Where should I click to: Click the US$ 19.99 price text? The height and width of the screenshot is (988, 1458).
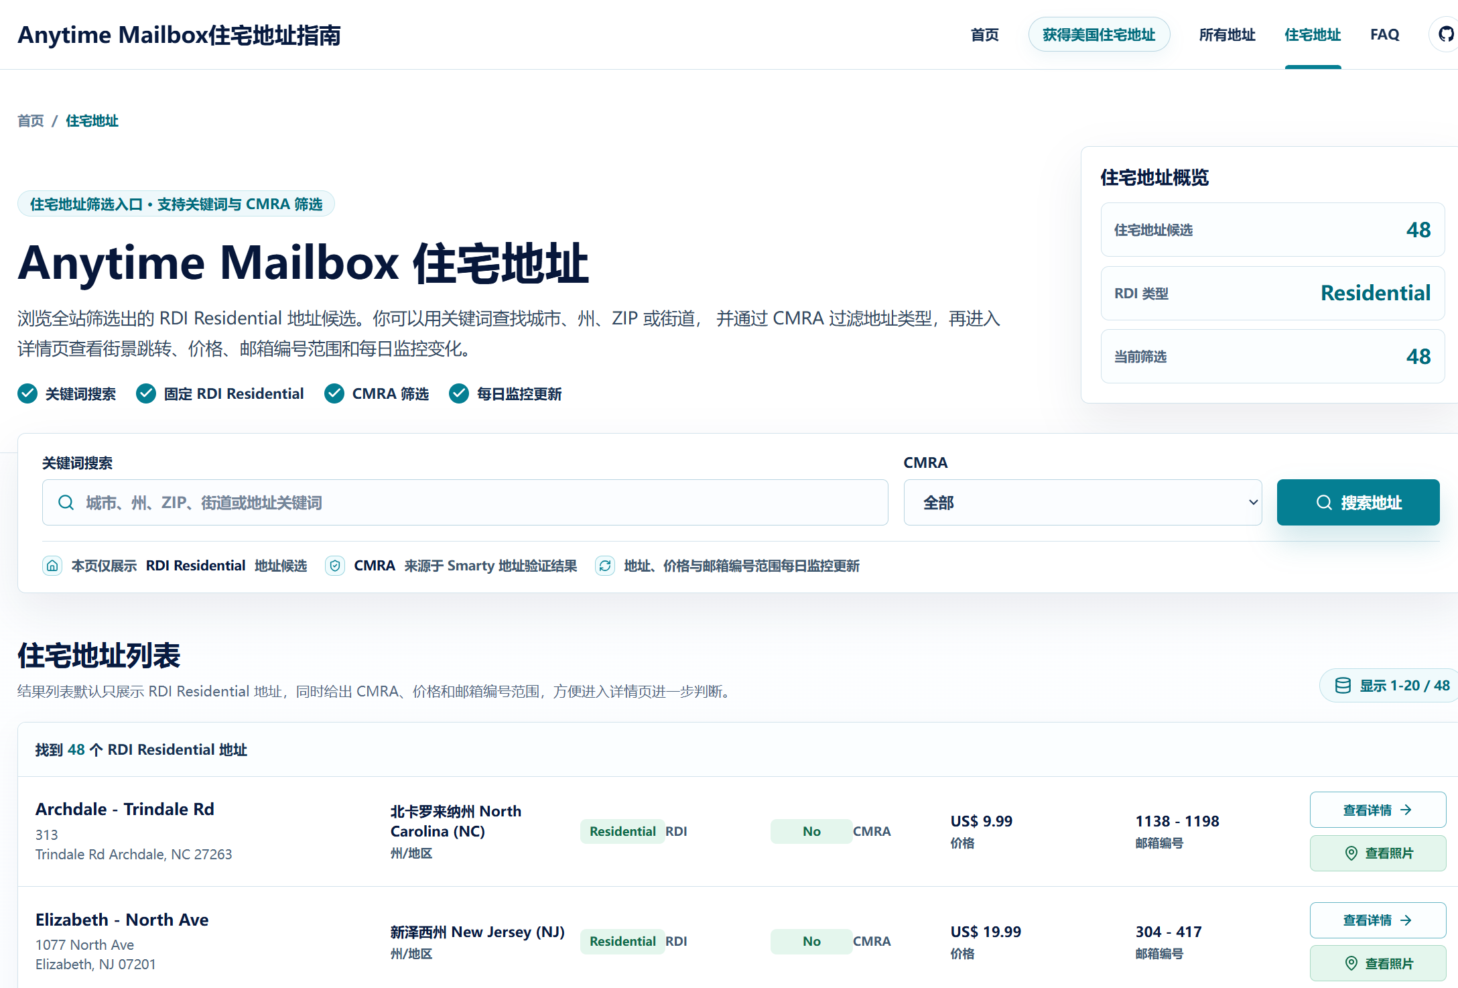986,932
